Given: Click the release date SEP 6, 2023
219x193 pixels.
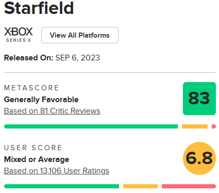Looking at the screenshot, I should coord(77,58).
